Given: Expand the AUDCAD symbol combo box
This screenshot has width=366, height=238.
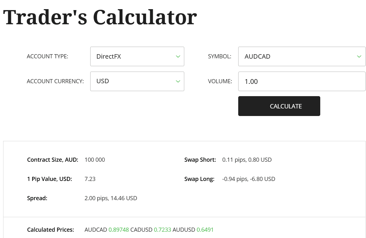Looking at the screenshot, I should coord(301,56).
